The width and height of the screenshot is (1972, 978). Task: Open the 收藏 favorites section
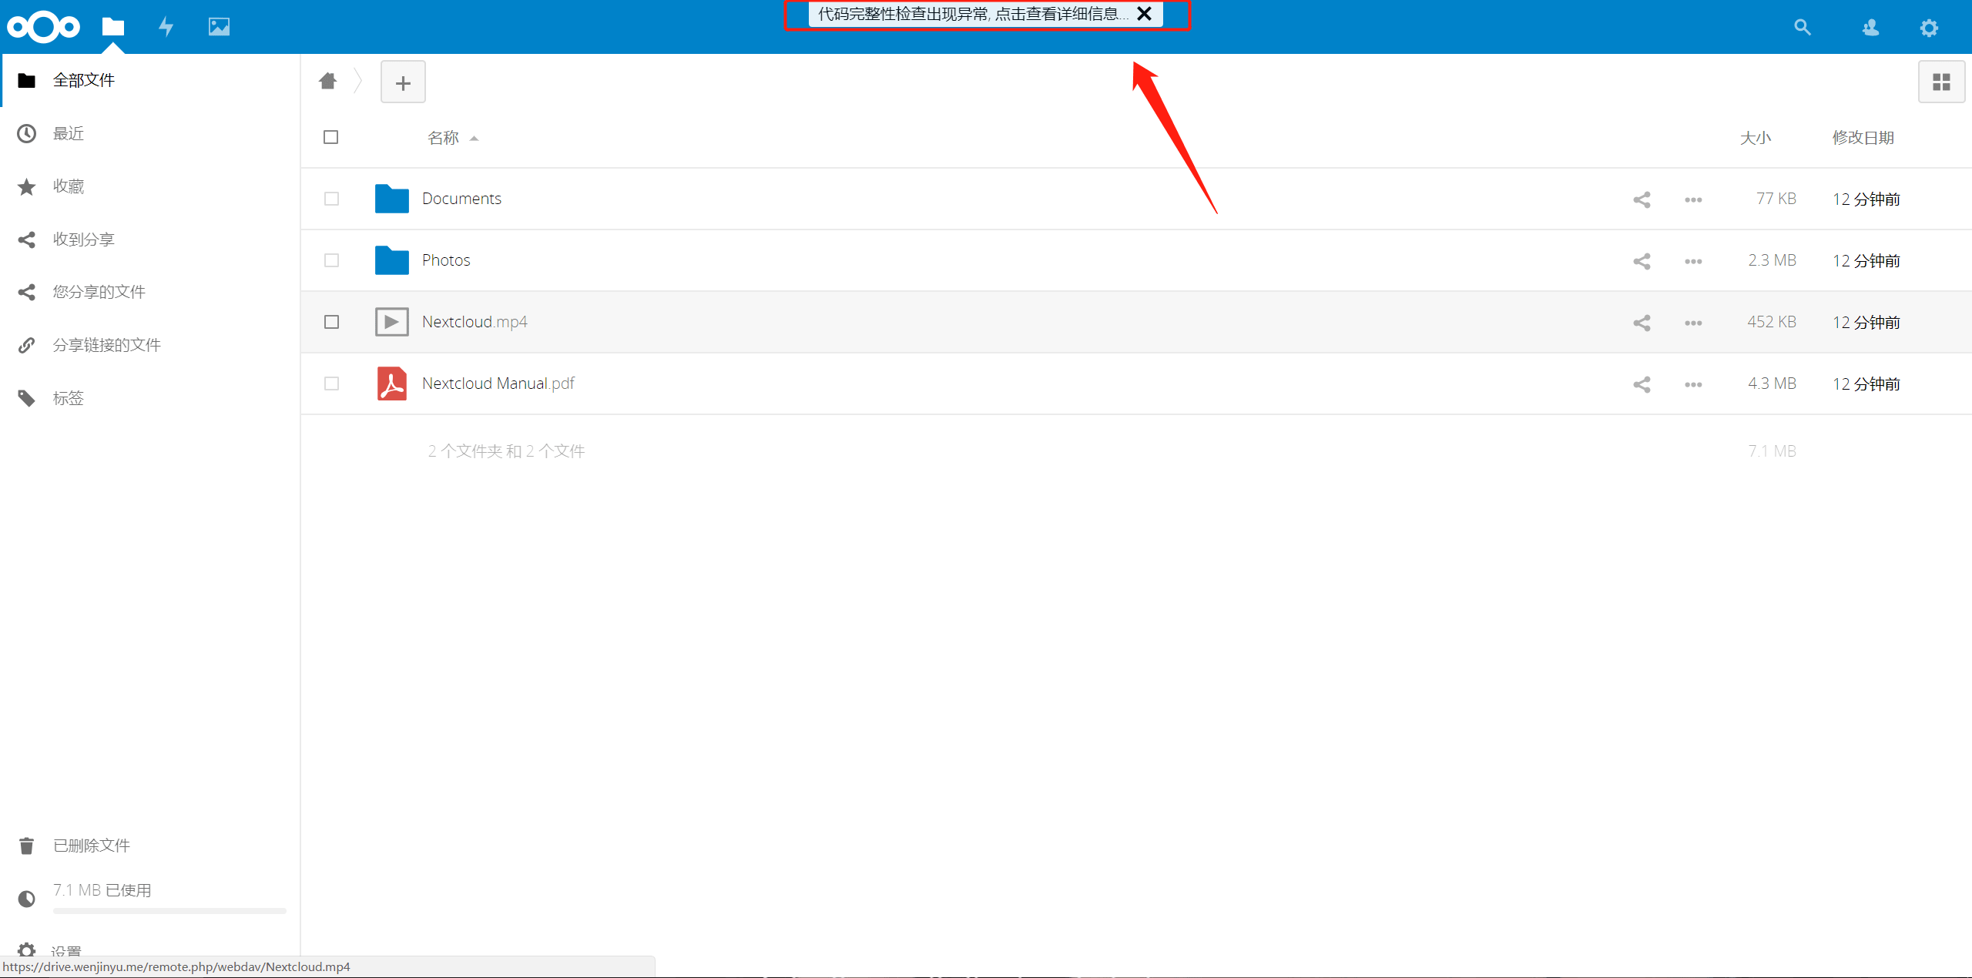(68, 186)
